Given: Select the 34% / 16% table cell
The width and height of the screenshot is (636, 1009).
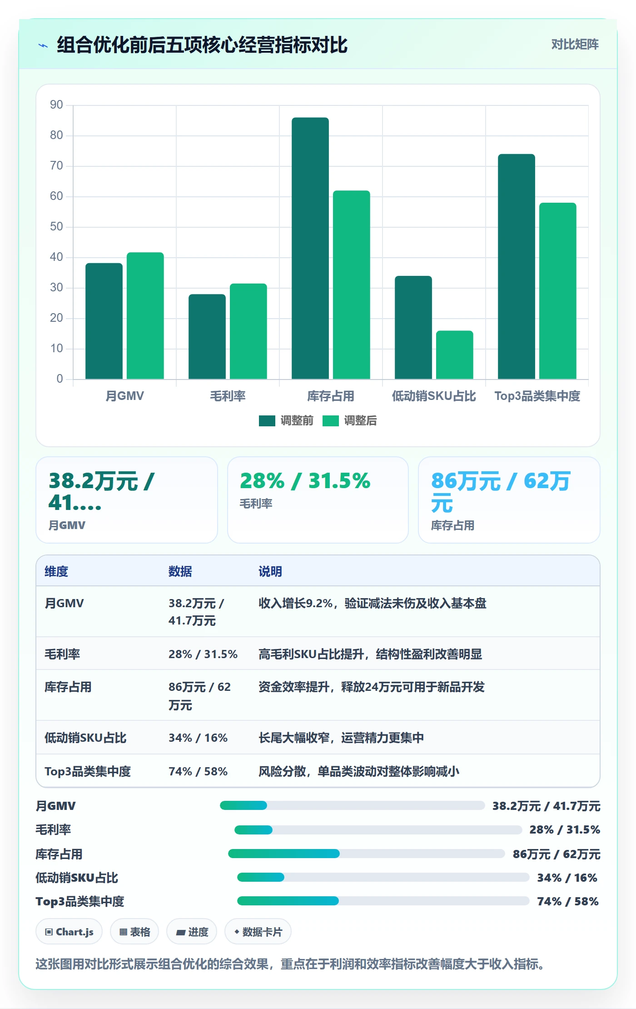Looking at the screenshot, I should (198, 738).
